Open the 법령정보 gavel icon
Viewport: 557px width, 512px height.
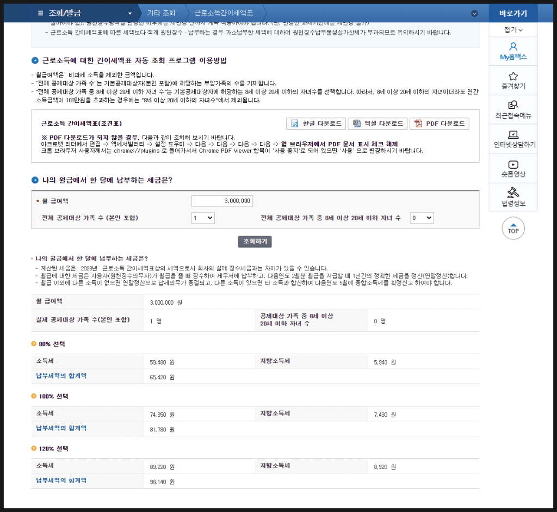point(513,193)
